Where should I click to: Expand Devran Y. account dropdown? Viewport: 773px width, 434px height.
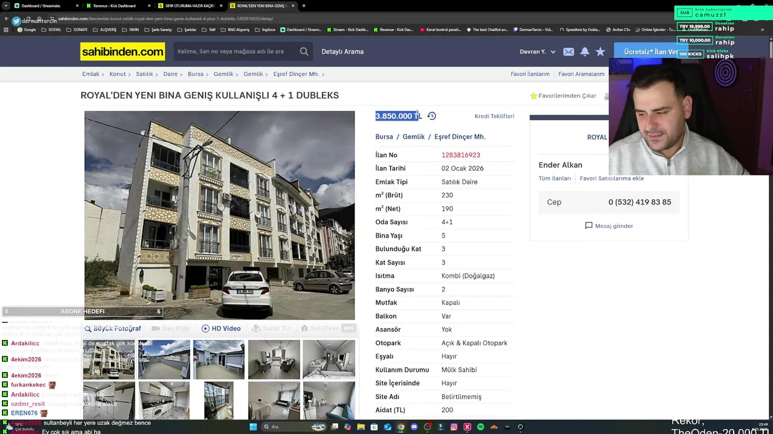[553, 52]
